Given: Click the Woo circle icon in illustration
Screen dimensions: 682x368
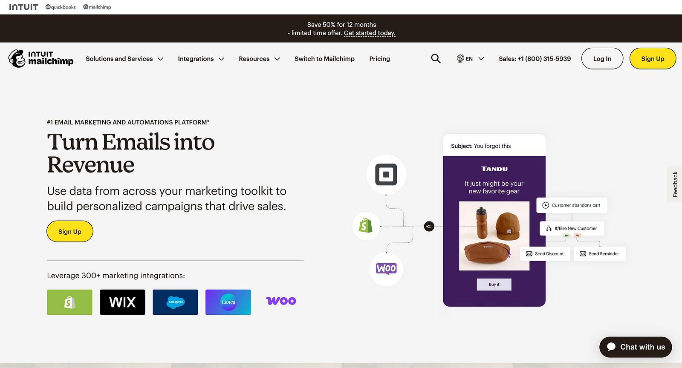Looking at the screenshot, I should (x=386, y=269).
